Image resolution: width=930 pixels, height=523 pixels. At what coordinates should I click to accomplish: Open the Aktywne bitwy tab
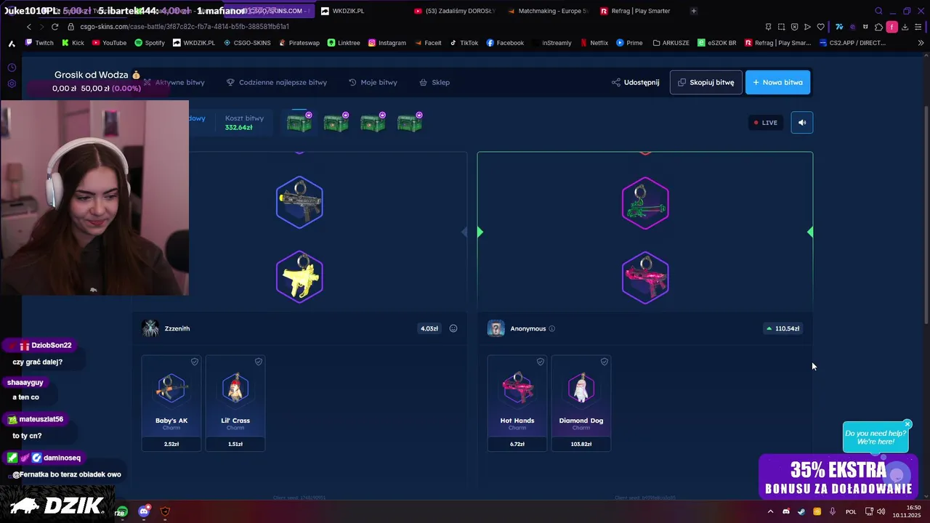point(174,82)
